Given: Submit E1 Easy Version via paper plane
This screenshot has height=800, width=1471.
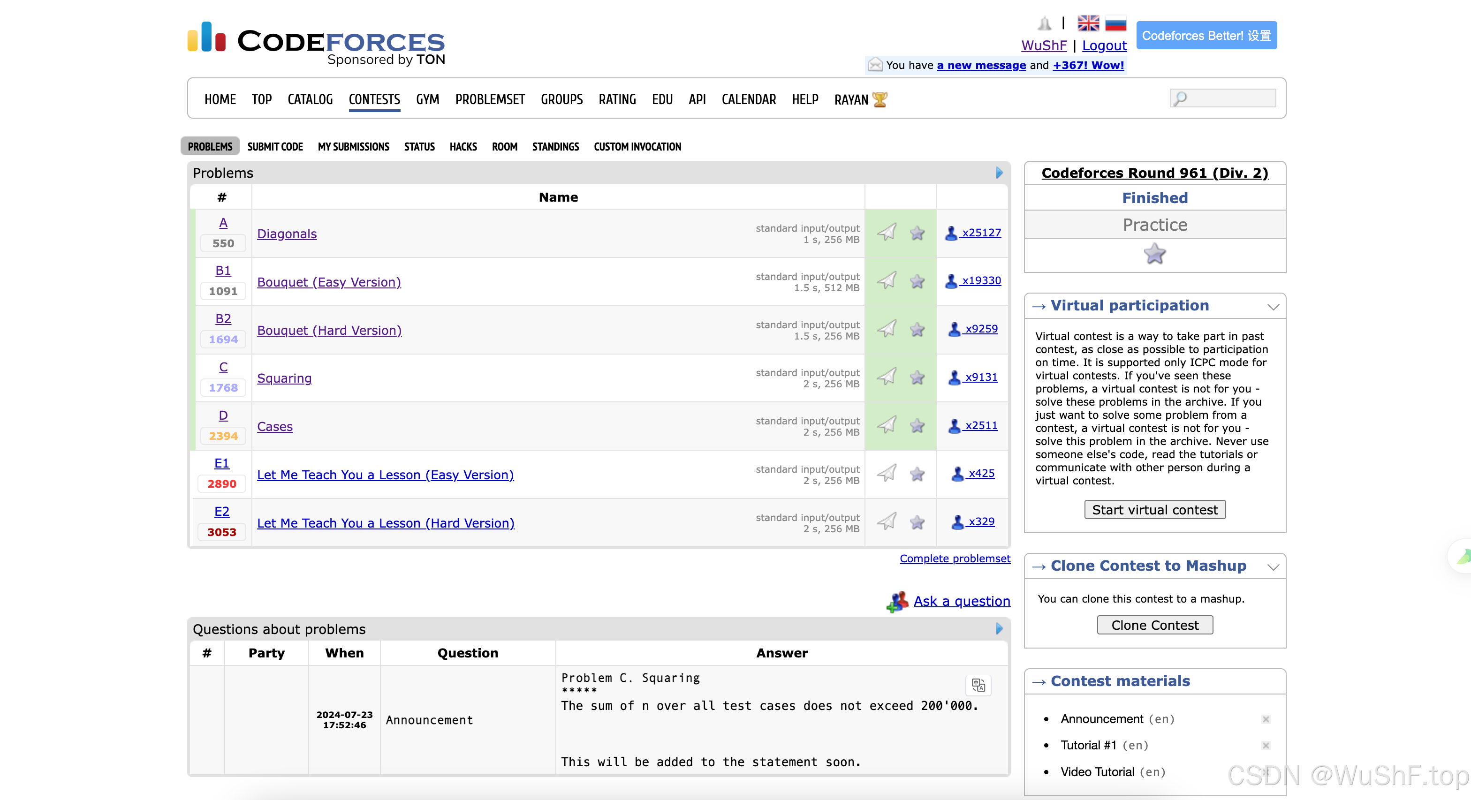Looking at the screenshot, I should pos(886,473).
